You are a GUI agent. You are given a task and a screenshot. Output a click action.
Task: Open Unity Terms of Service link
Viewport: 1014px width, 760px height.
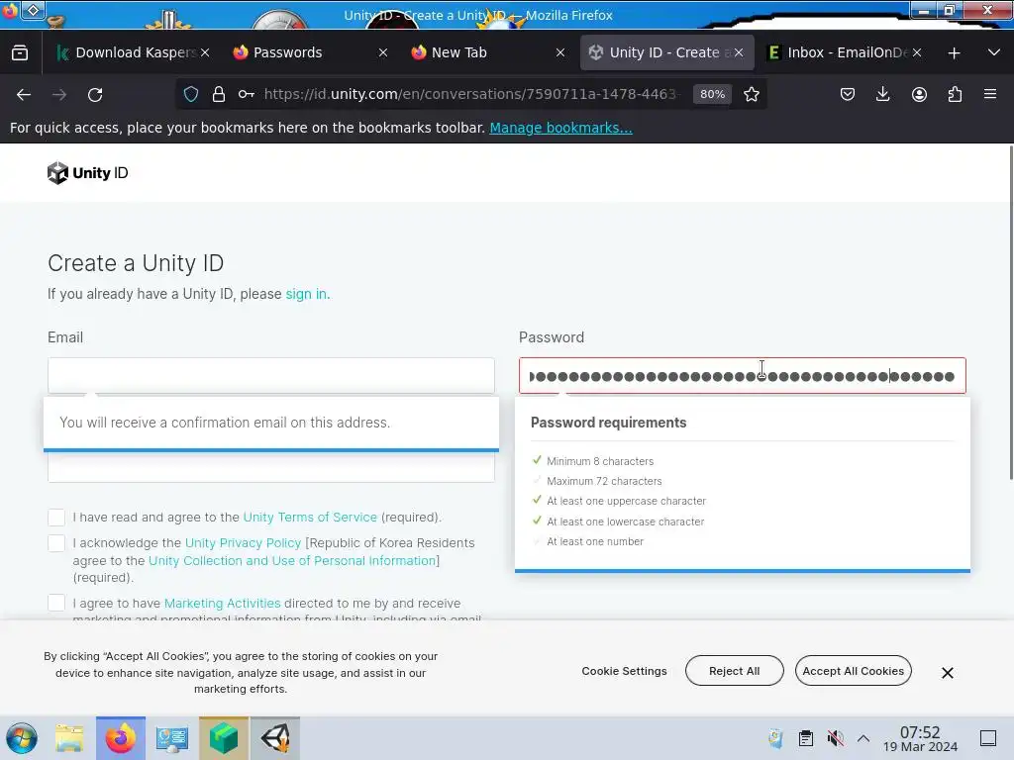(310, 517)
